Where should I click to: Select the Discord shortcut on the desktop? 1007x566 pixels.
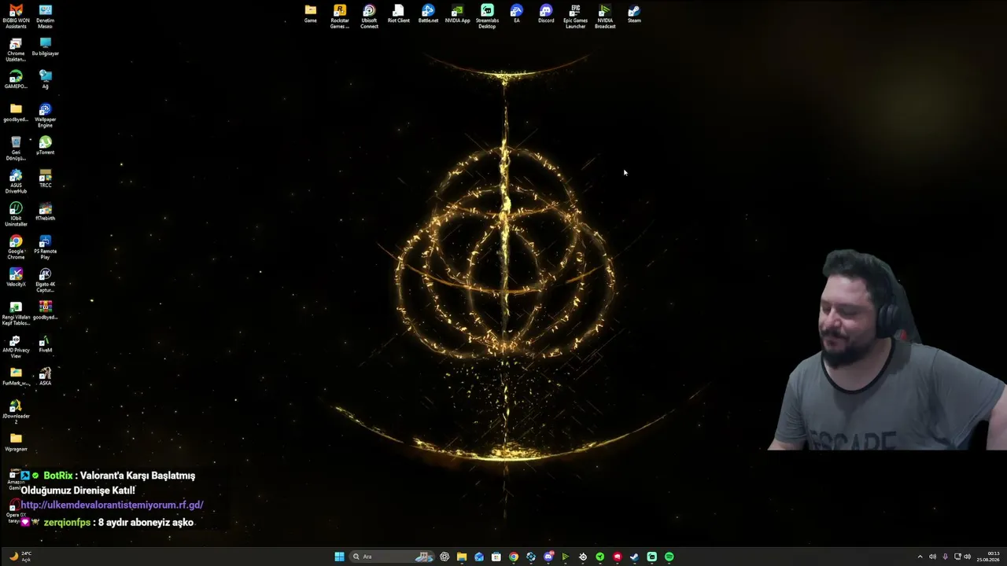click(x=546, y=14)
